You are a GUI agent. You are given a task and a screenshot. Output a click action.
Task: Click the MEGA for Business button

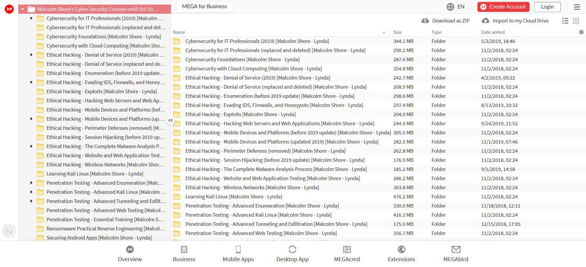point(204,6)
